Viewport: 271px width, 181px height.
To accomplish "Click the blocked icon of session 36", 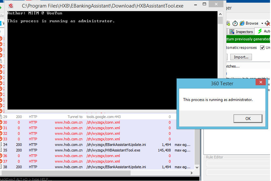I will [1, 156].
